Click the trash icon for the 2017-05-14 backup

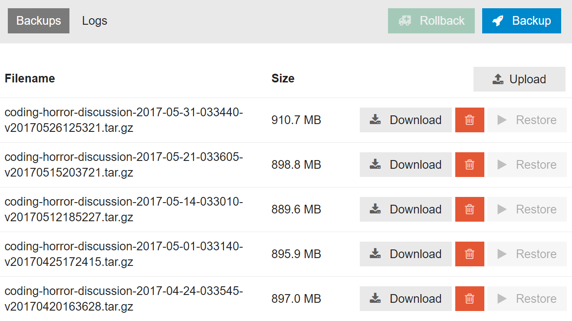click(470, 209)
